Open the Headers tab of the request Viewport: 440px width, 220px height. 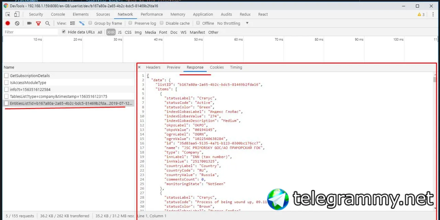pyautogui.click(x=153, y=67)
